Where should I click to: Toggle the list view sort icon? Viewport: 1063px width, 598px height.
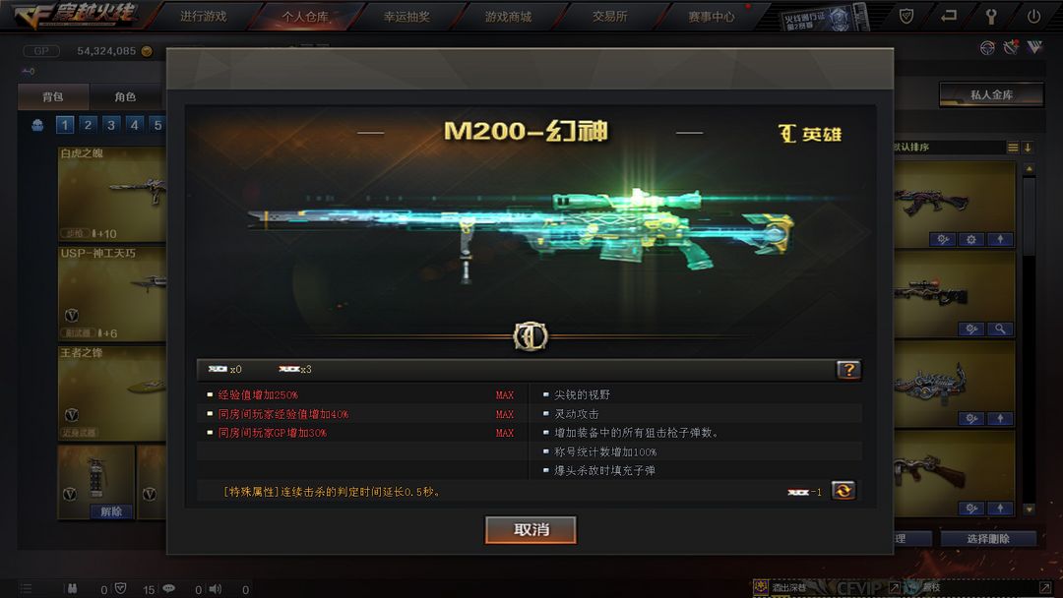coord(1012,147)
